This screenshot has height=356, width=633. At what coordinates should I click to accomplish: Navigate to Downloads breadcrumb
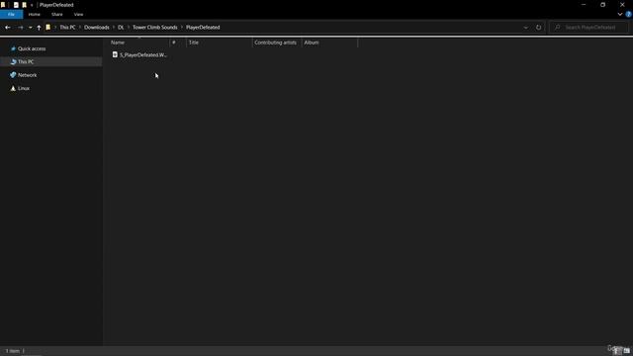click(97, 27)
